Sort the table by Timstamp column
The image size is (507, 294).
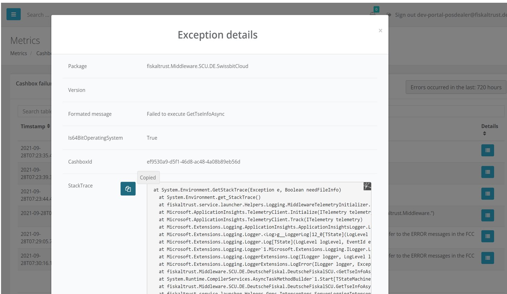click(35, 126)
